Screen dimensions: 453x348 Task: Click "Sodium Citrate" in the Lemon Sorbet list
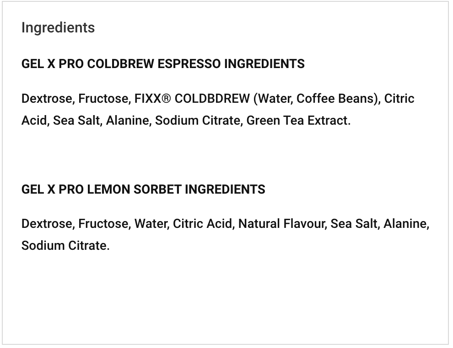pos(64,246)
